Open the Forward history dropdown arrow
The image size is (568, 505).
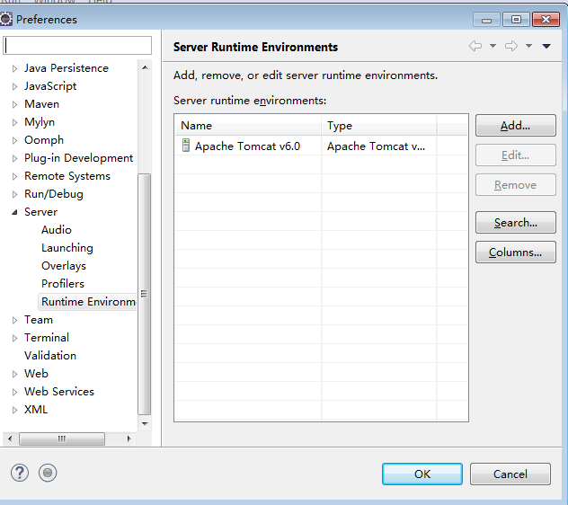click(528, 46)
